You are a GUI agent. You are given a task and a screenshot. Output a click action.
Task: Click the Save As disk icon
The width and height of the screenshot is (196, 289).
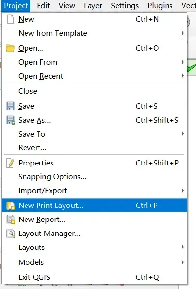11,120
